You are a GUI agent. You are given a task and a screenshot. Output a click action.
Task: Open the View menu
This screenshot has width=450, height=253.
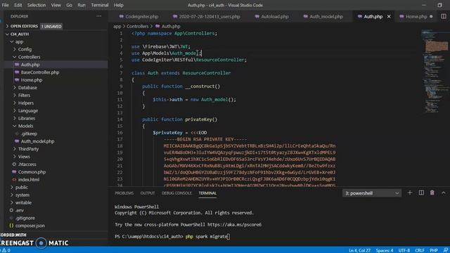tap(56, 5)
